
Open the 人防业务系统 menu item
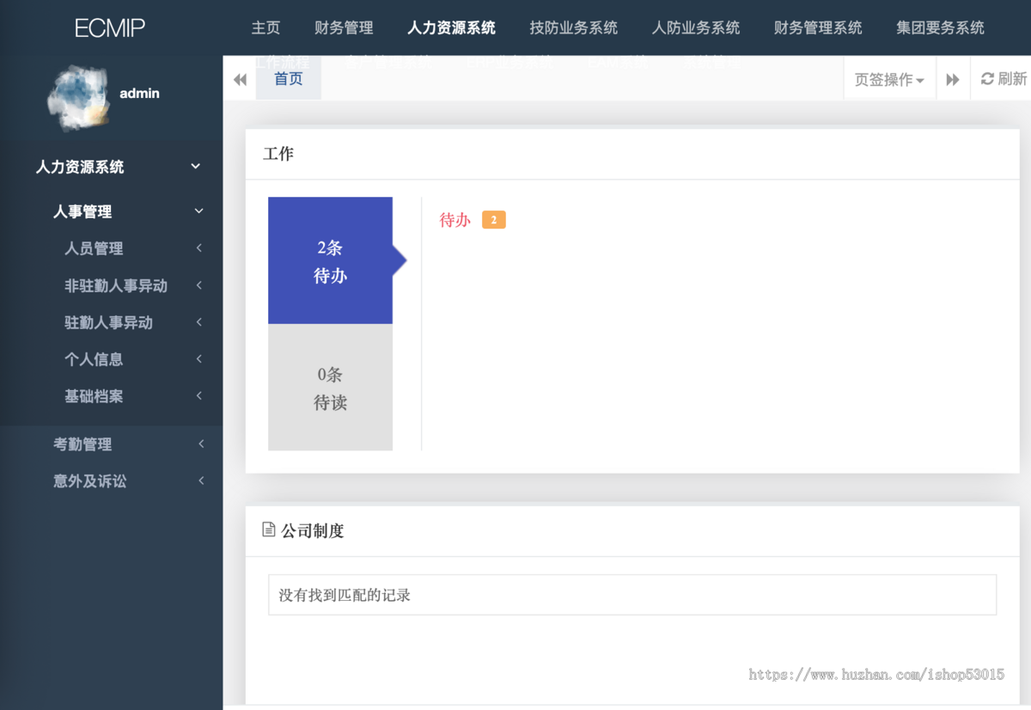(695, 28)
